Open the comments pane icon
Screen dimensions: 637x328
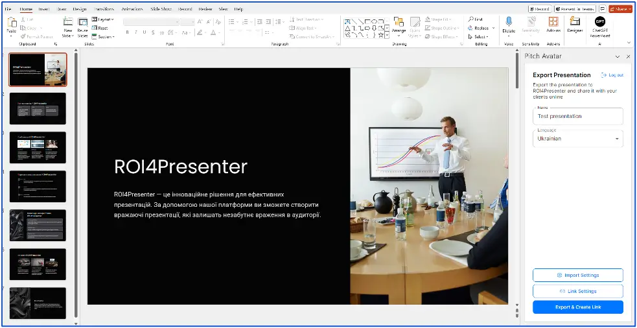603,9
